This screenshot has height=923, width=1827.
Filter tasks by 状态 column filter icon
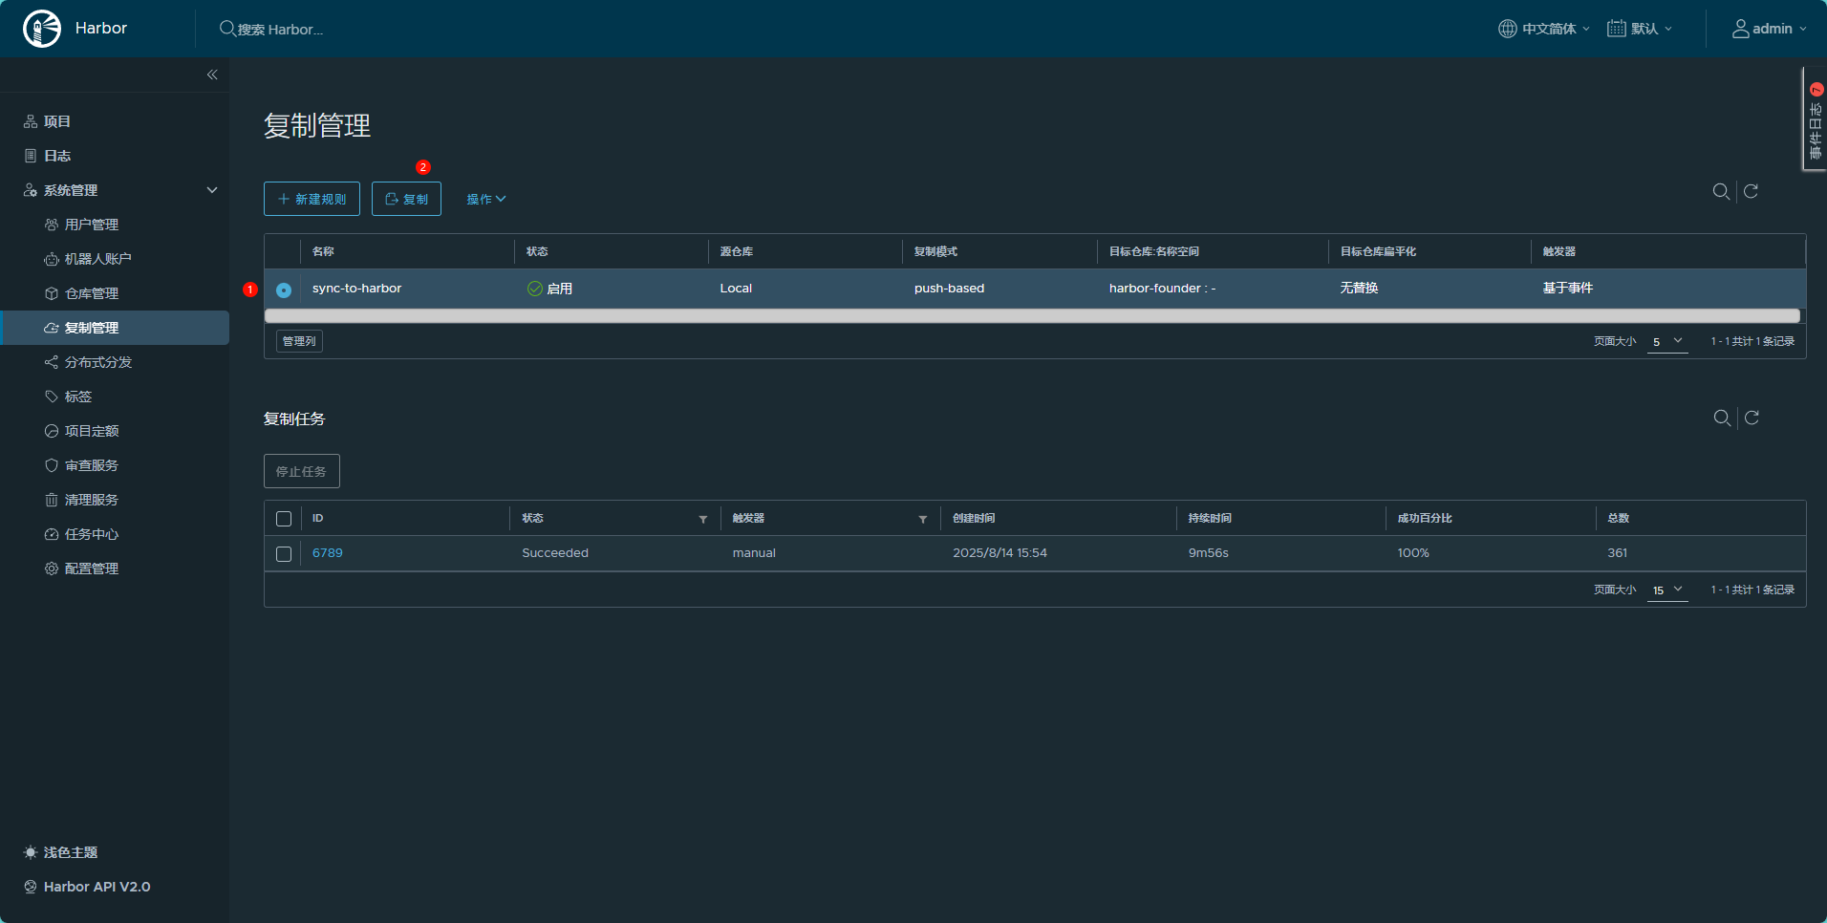tap(703, 519)
